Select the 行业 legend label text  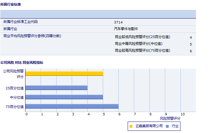[x=175, y=126]
